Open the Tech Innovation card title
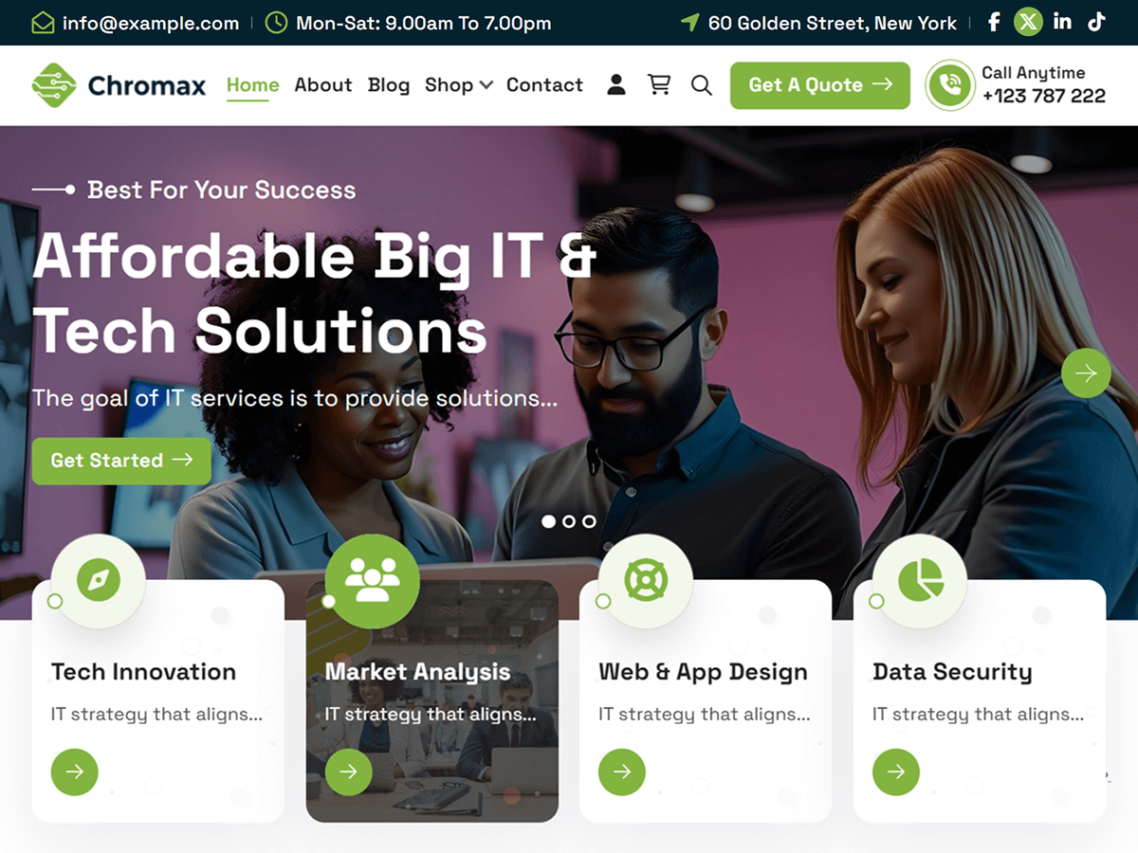Screen dimensions: 1138x853 pyautogui.click(x=143, y=672)
